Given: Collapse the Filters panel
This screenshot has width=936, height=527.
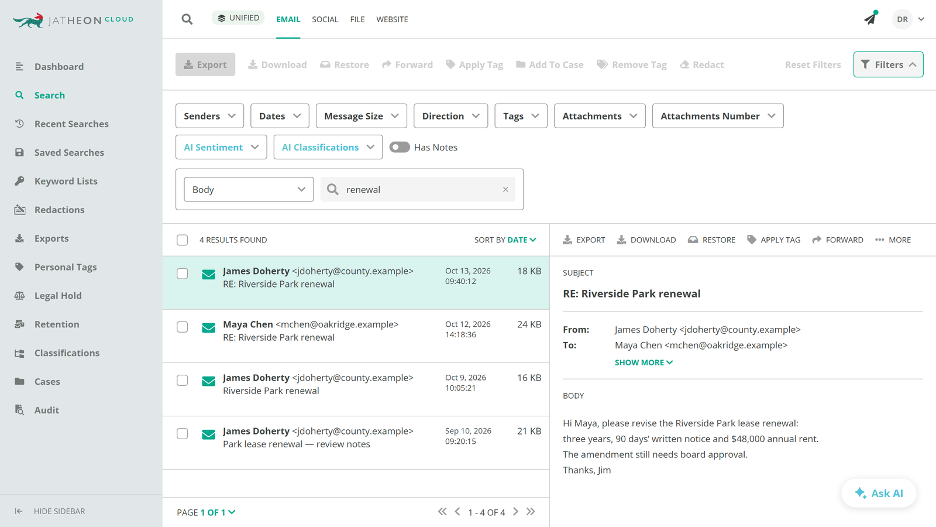Looking at the screenshot, I should (x=888, y=64).
